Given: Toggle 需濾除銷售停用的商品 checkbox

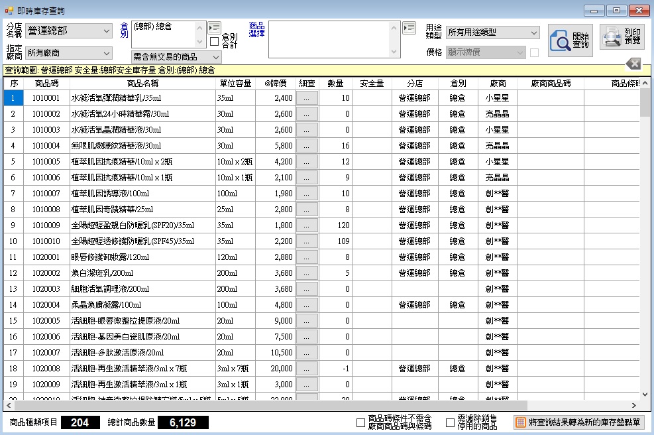Looking at the screenshot, I should coord(451,422).
